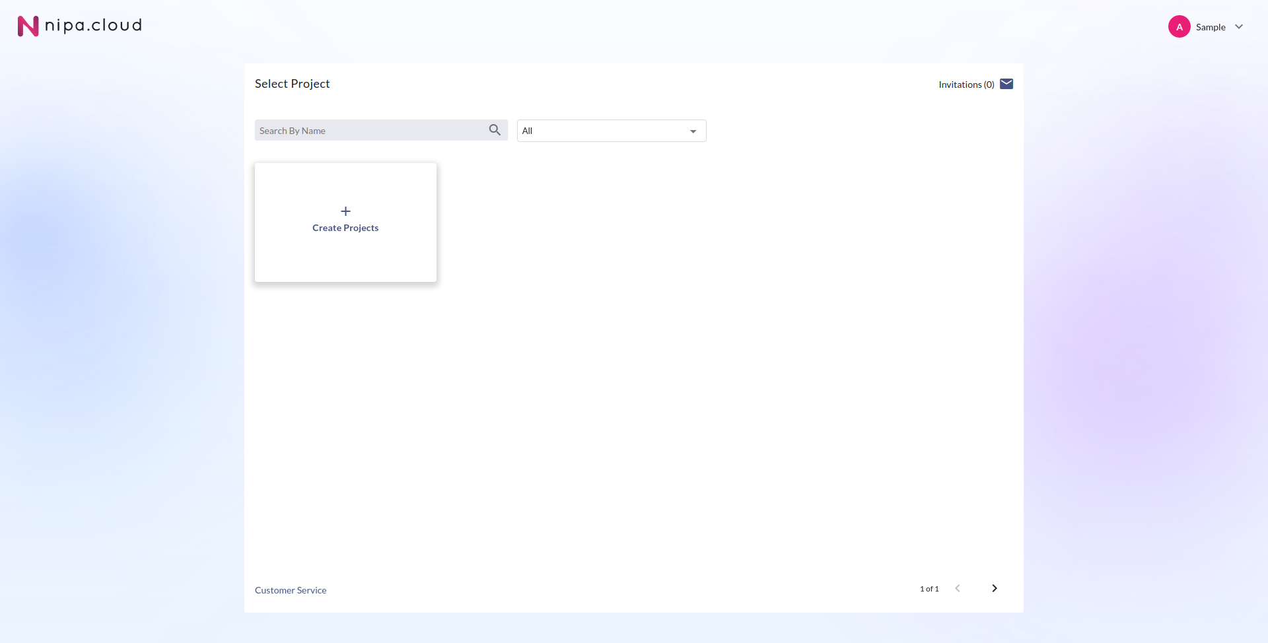1268x643 pixels.
Task: Click the letter A in the avatar
Action: (x=1179, y=27)
